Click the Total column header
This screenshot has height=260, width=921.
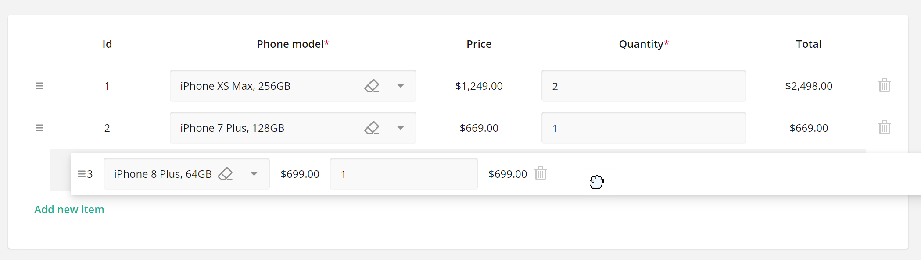coord(808,44)
